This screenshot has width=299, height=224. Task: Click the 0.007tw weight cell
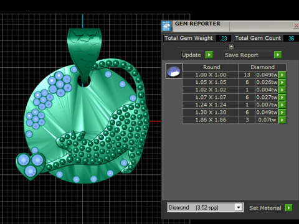267,105
